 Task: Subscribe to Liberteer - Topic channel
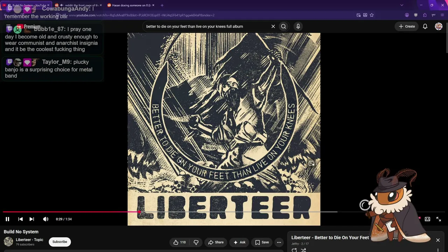(60, 242)
